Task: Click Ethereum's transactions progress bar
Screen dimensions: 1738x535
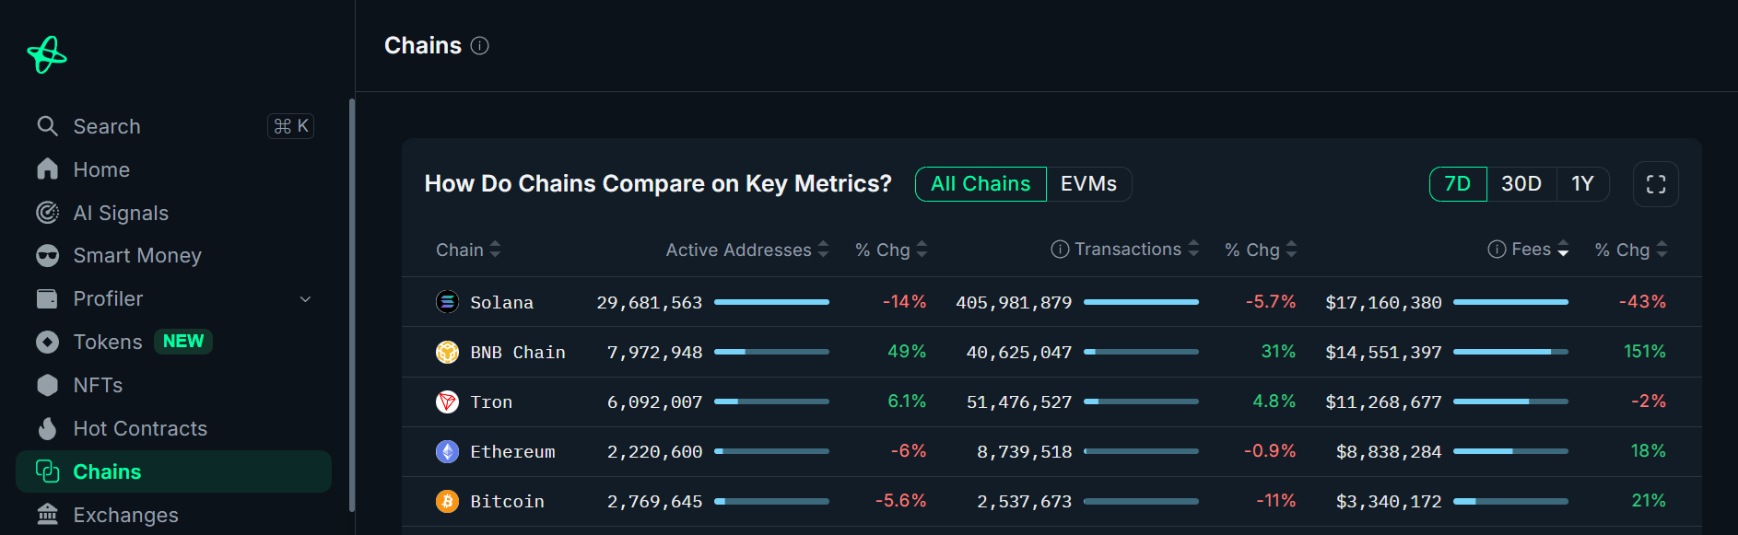Action: pos(1141,451)
